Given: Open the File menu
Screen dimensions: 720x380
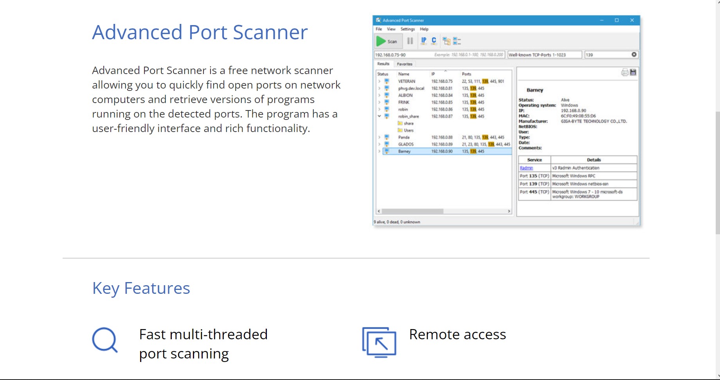Looking at the screenshot, I should pos(379,29).
